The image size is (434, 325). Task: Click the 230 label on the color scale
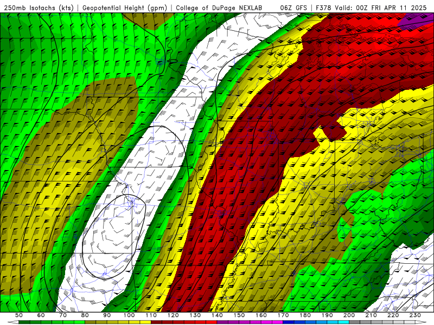pos(415,315)
